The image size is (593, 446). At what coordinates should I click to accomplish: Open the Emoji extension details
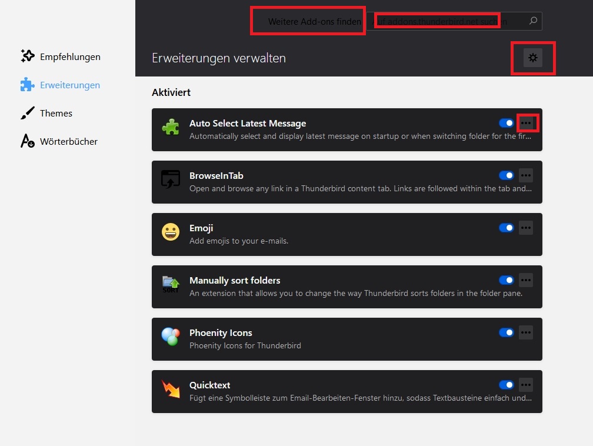[201, 228]
